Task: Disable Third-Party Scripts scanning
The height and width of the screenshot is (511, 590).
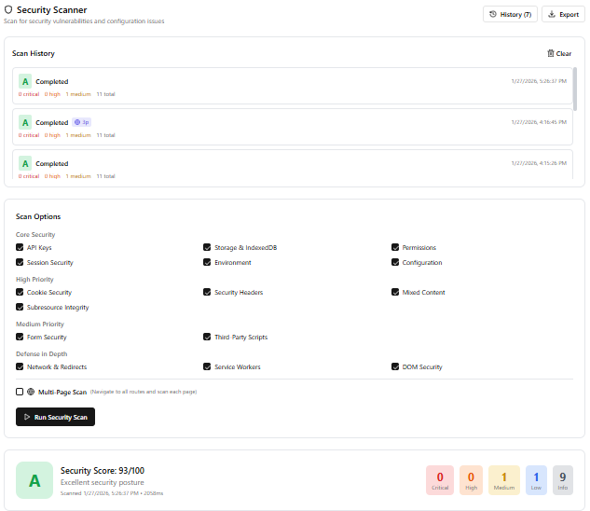Action: (x=207, y=337)
